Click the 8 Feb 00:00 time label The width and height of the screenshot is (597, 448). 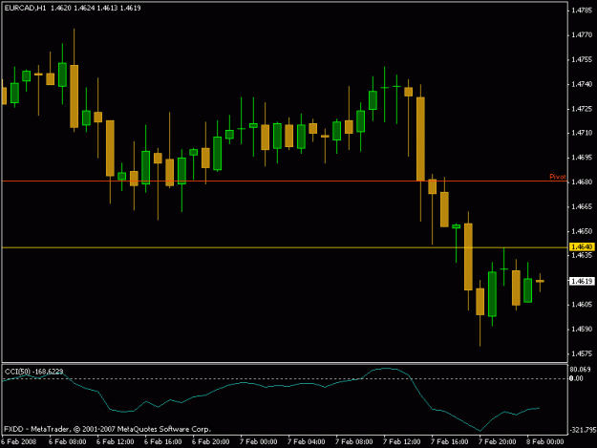[x=545, y=441]
